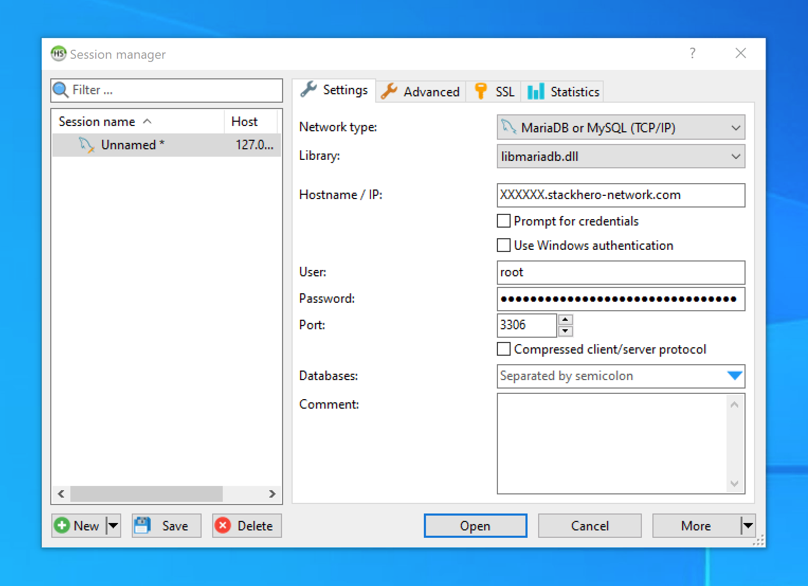
Task: Click the Cancel button
Action: (589, 525)
